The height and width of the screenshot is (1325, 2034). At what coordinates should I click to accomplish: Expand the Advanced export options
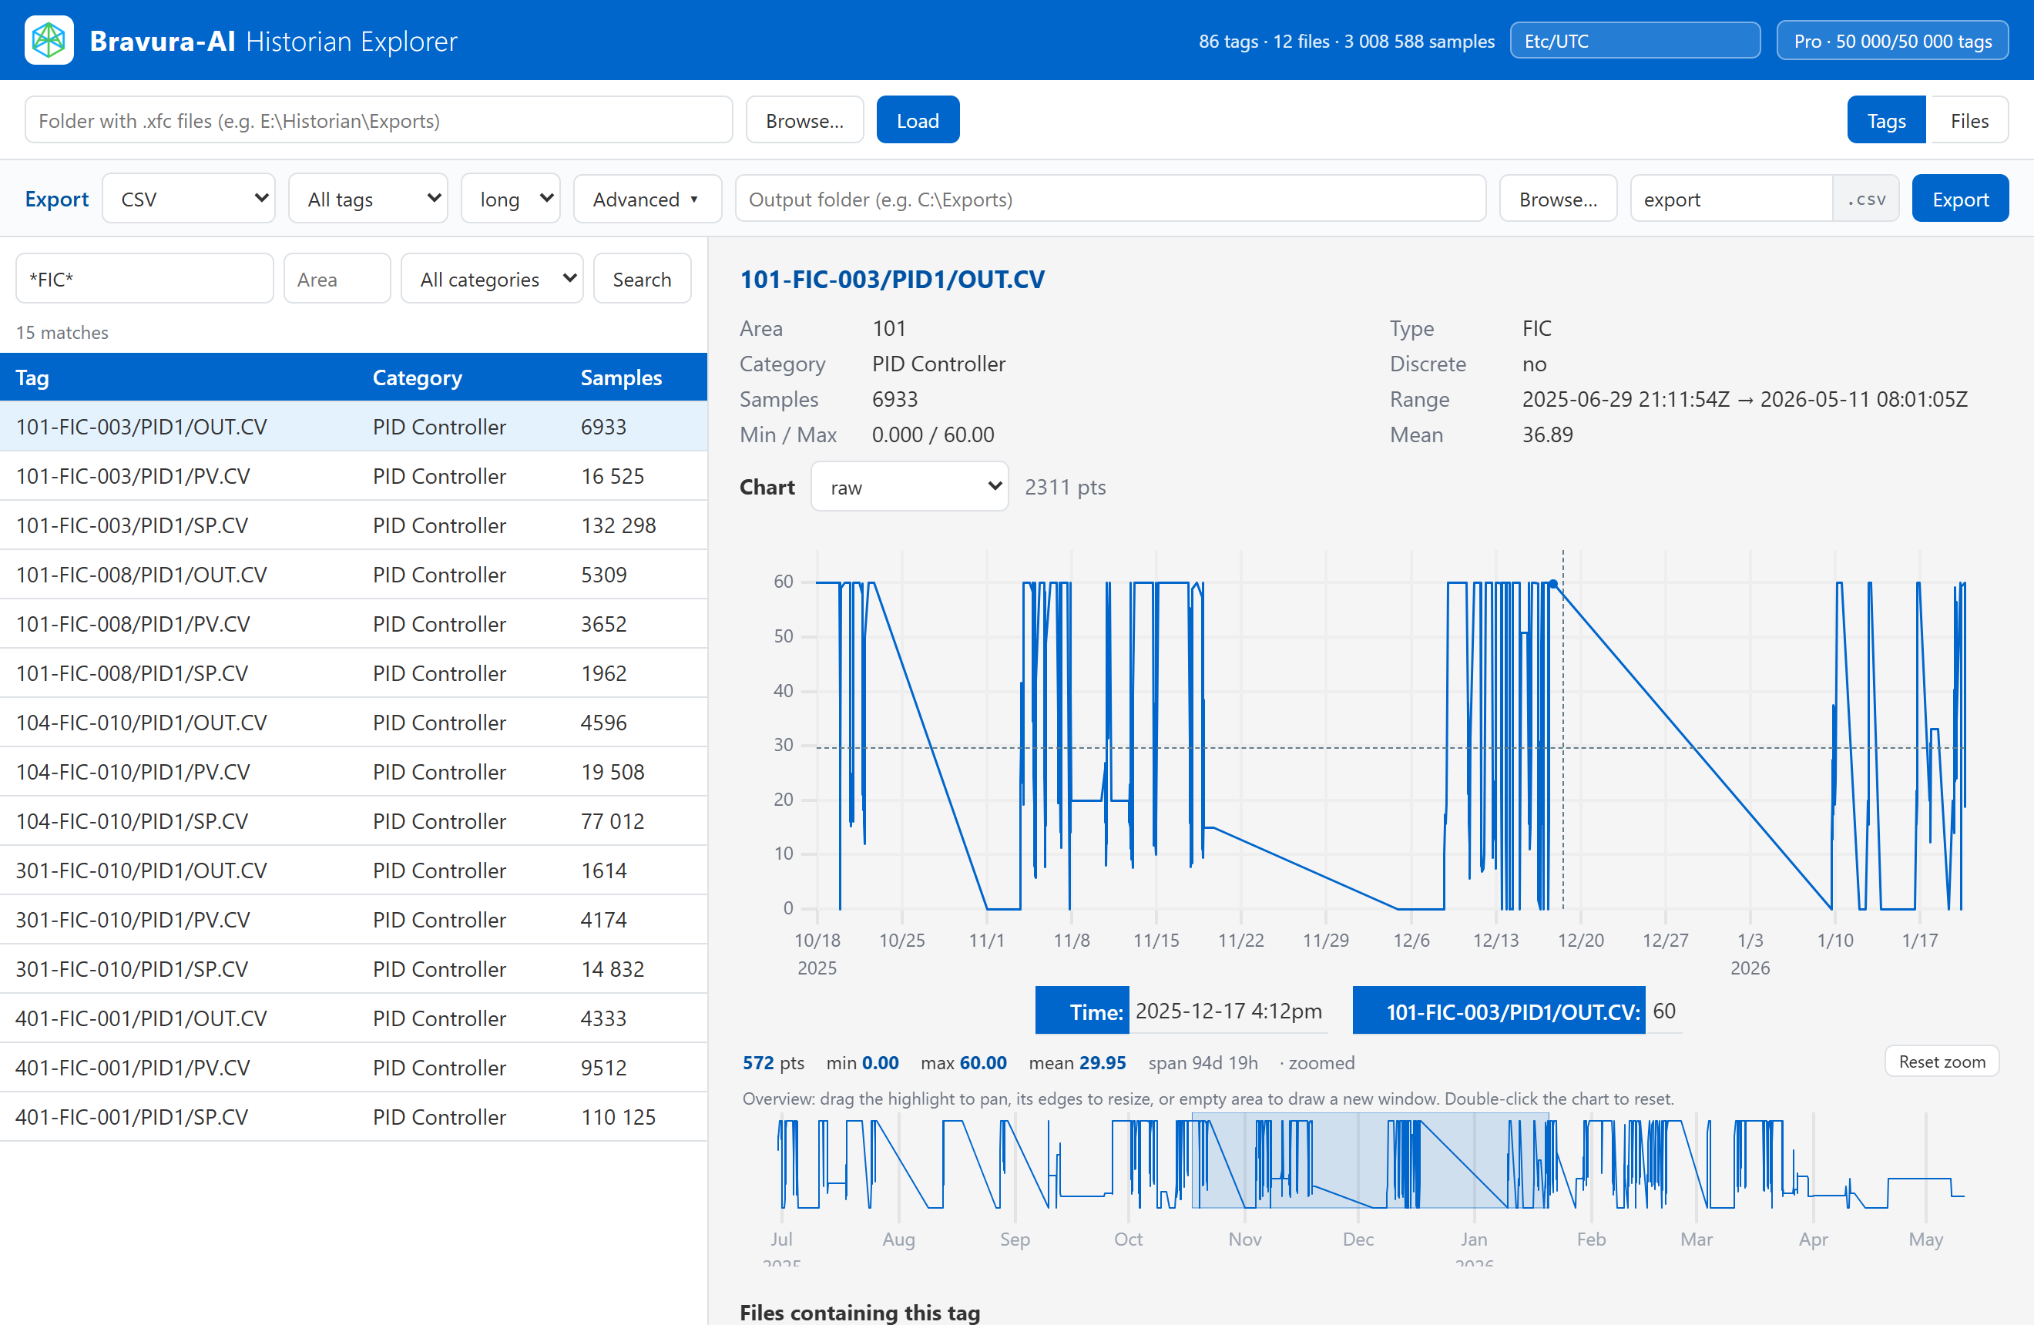click(647, 199)
